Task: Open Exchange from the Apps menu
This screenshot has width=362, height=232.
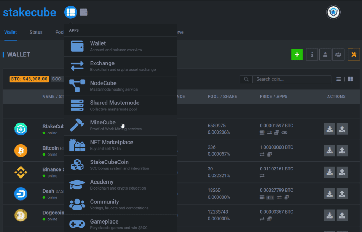Action: [121, 66]
